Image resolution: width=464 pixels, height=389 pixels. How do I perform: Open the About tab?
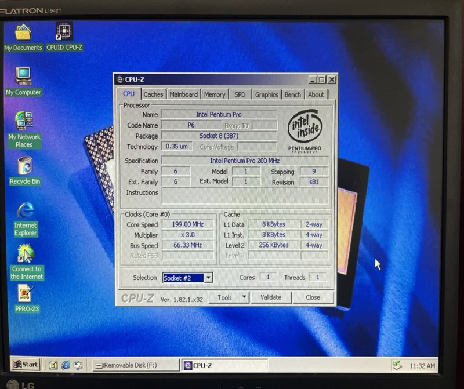[x=316, y=94]
